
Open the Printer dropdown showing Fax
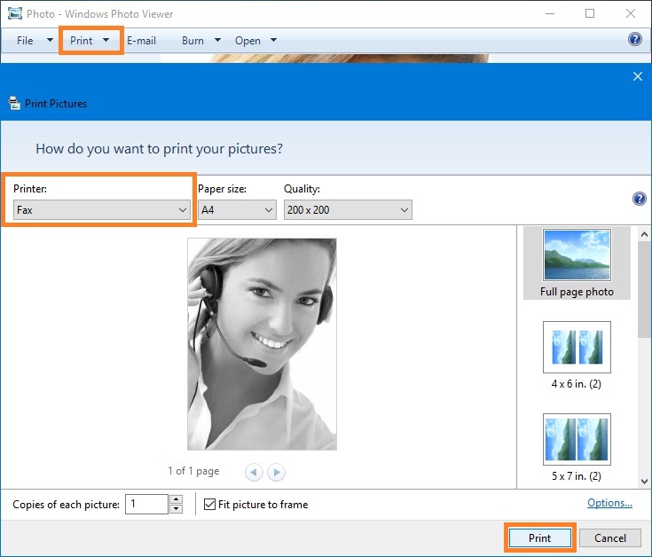102,210
